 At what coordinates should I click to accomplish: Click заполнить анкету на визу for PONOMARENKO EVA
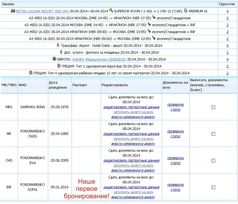(x=134, y=165)
